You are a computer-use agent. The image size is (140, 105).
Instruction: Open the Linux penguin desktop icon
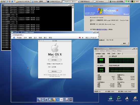[x=127, y=99]
